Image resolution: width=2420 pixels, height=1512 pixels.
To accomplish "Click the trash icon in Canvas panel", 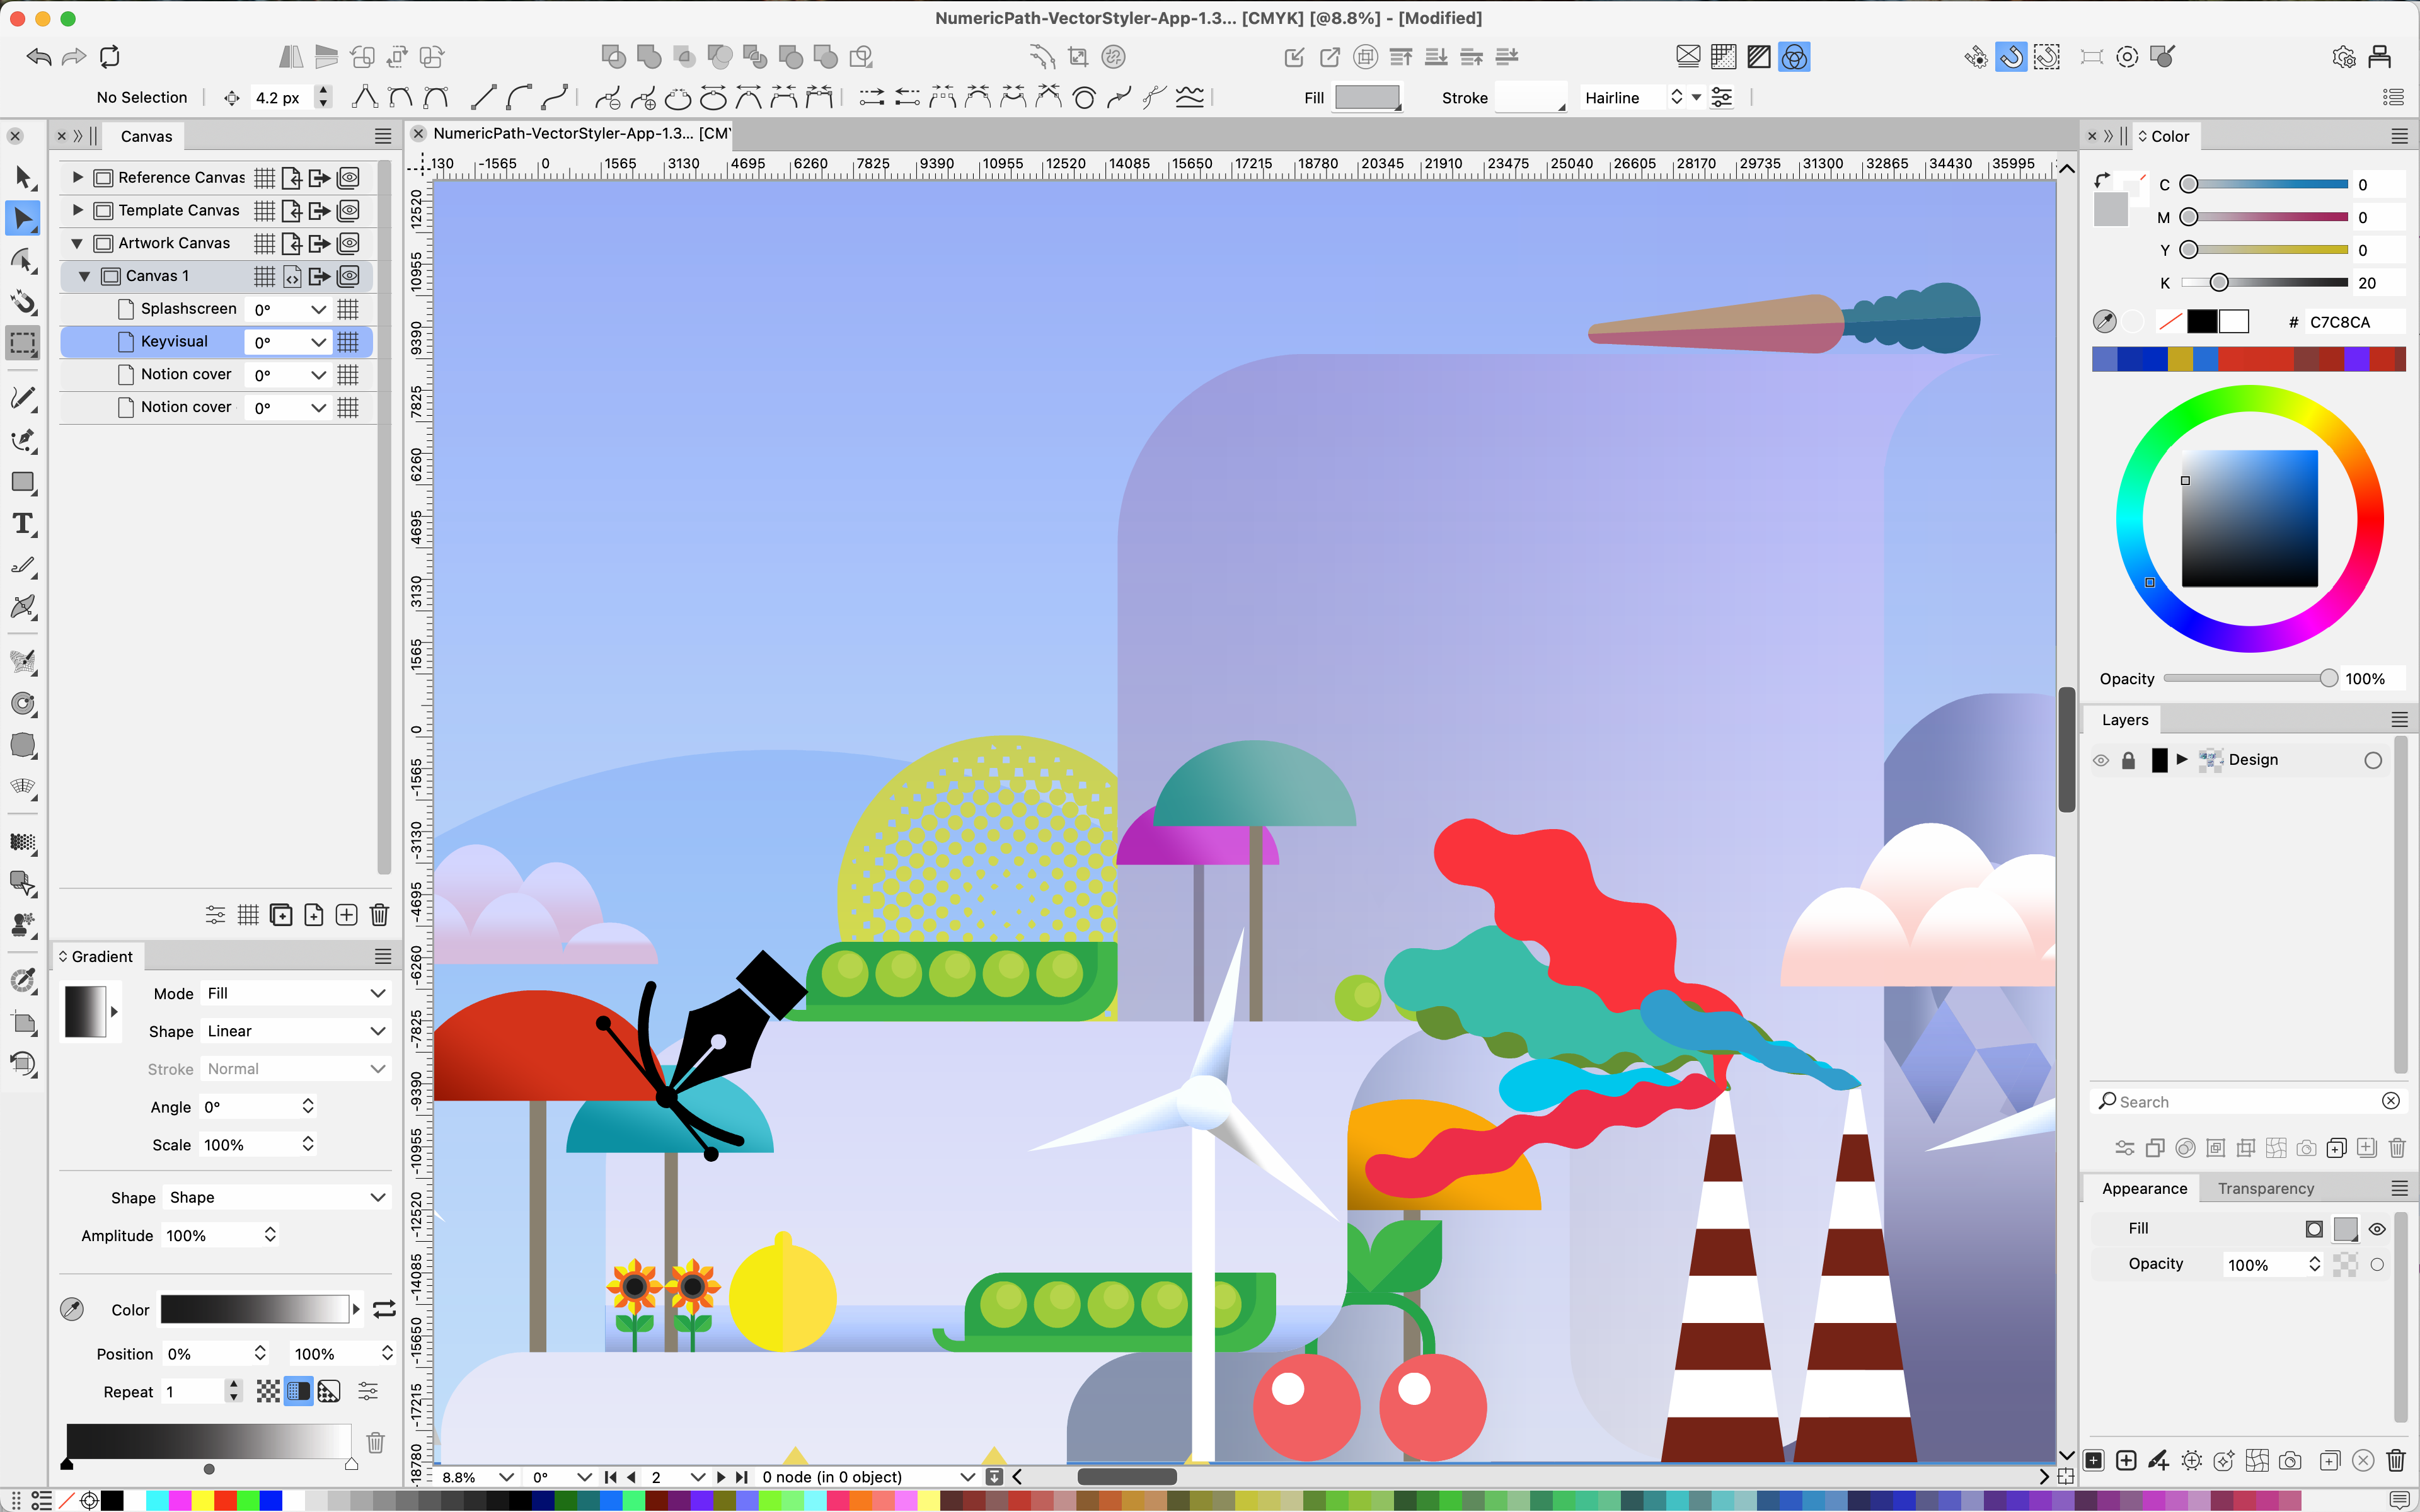I will coord(379,914).
